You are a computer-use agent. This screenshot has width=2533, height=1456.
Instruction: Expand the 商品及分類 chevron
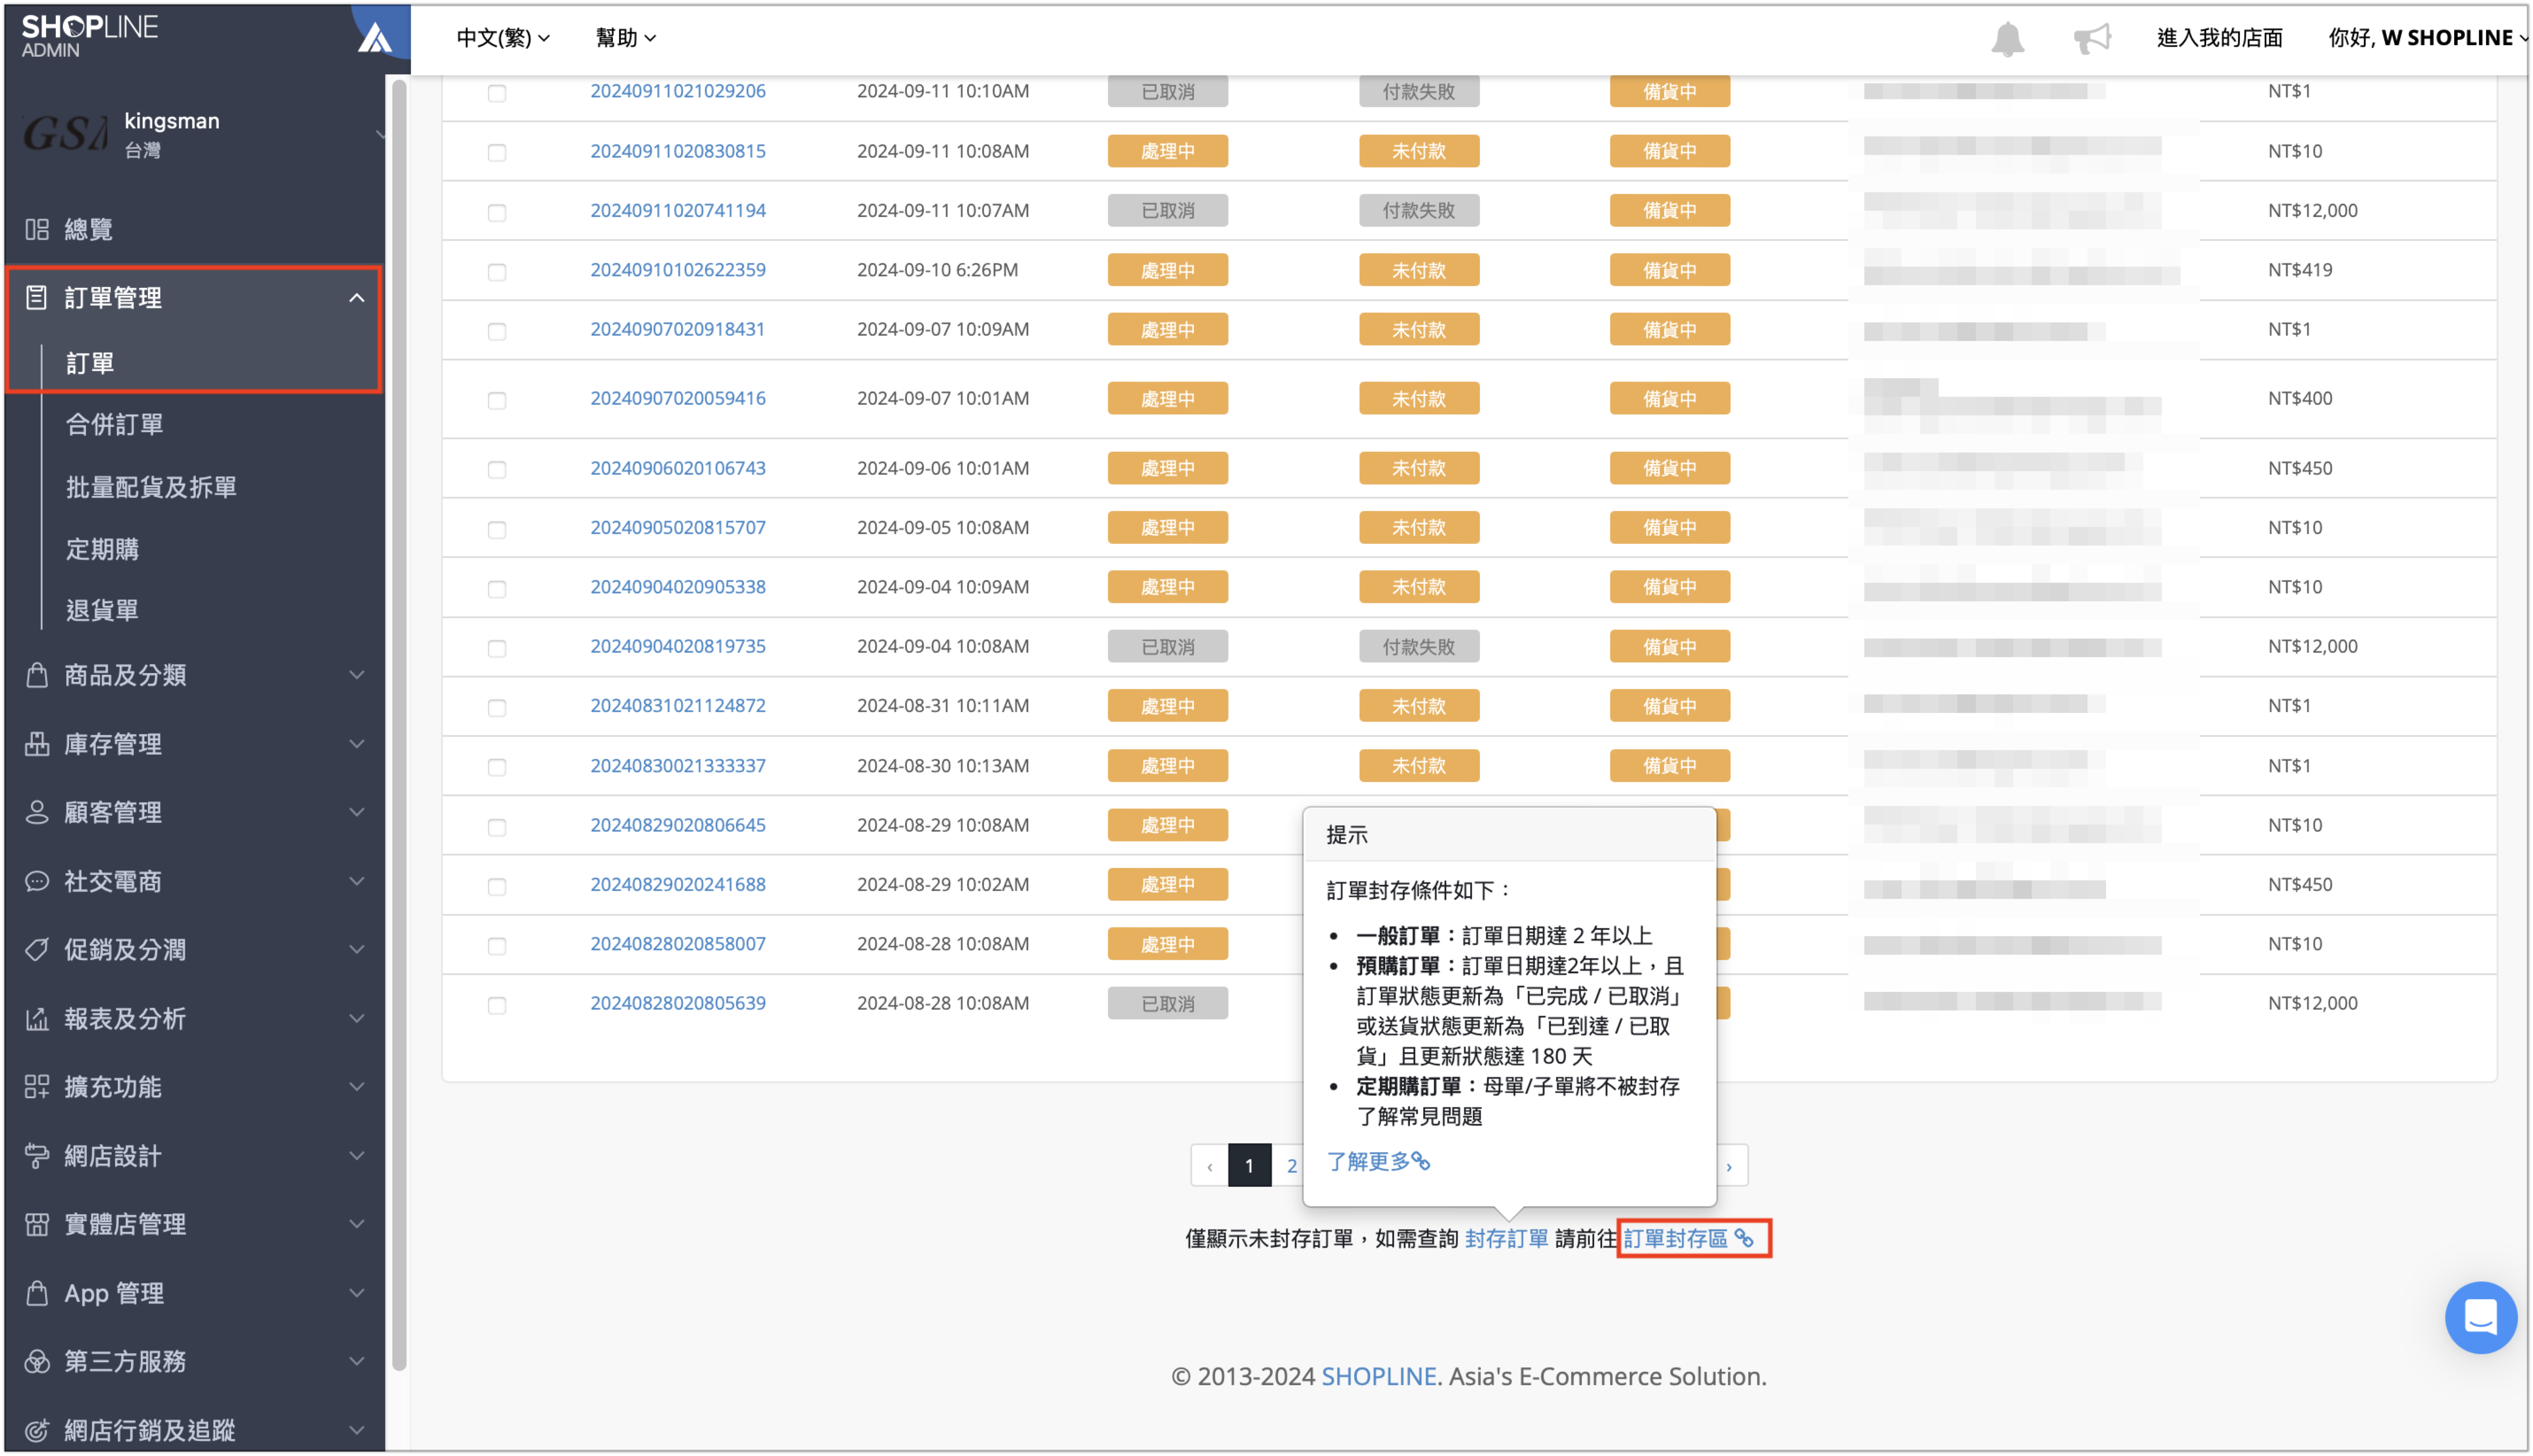click(357, 675)
